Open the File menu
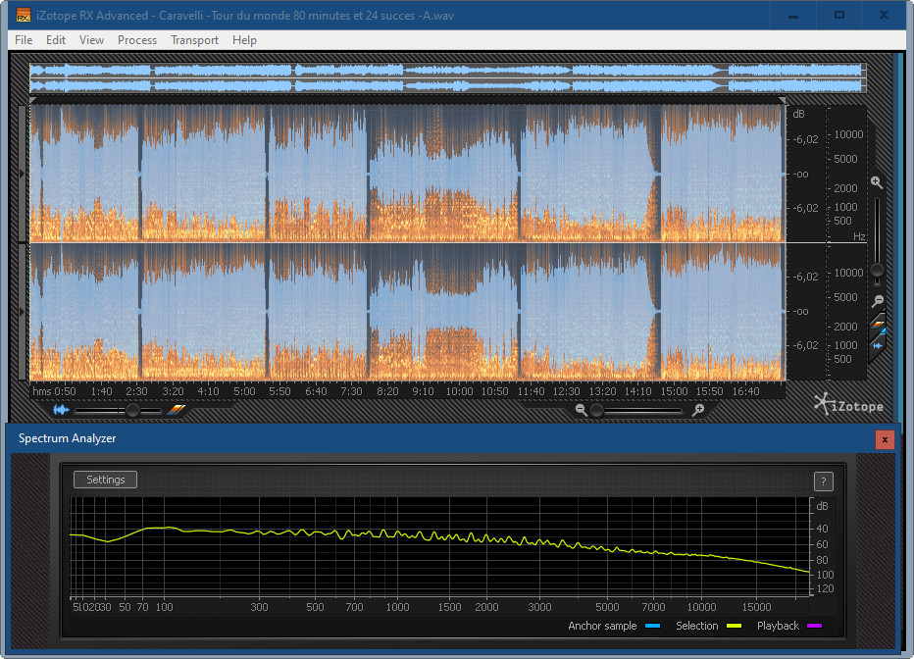This screenshot has height=659, width=914. pos(24,40)
